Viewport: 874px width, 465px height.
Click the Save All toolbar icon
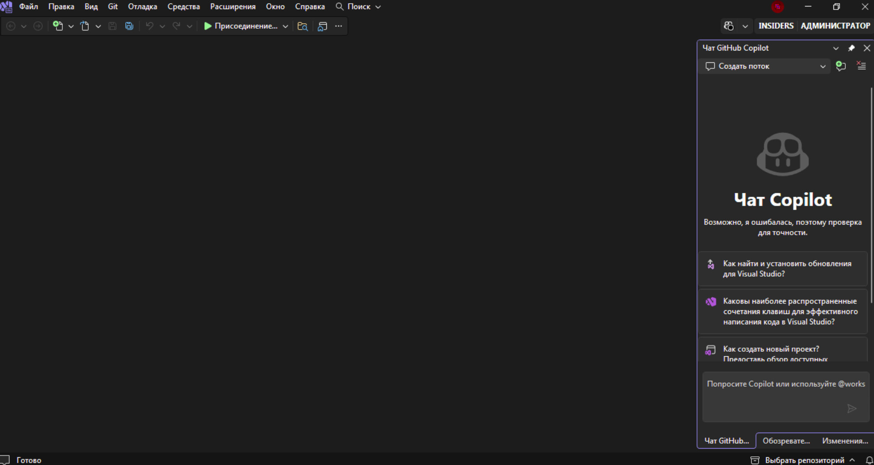click(x=129, y=26)
